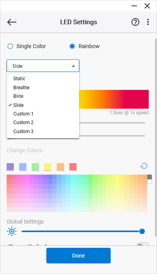Screen dimensions: 157x274
Task: Select Custom 1 in the dropdown list
Action: (43, 114)
